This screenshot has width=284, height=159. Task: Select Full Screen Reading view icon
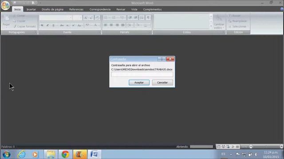[223, 147]
